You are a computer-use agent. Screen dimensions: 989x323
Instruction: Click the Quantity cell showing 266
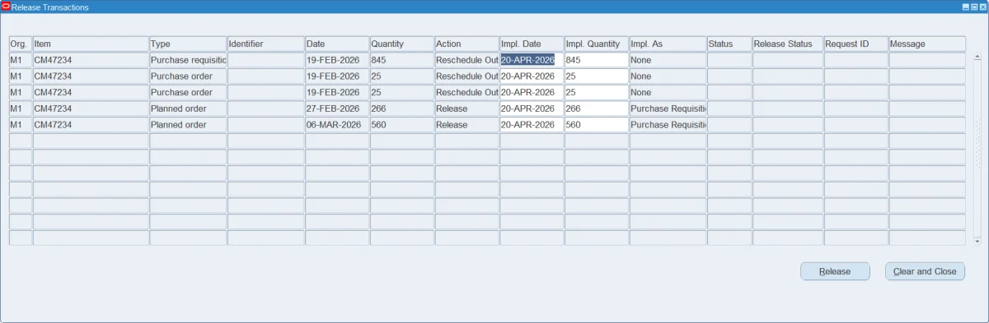tap(402, 108)
